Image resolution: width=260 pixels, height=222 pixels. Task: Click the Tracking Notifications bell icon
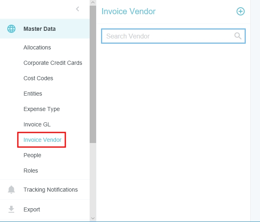(11, 190)
